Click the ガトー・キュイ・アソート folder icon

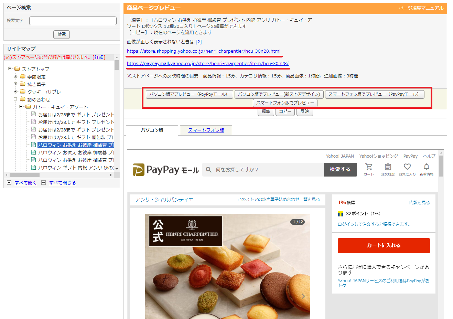28,107
